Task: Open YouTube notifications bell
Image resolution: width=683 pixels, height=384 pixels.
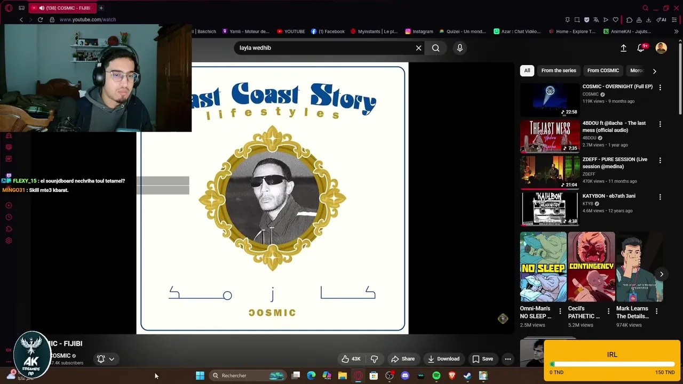Action: [x=641, y=48]
